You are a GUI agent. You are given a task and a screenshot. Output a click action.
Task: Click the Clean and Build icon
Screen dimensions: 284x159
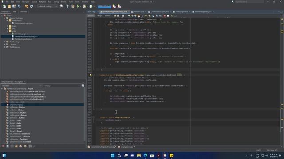[x=72, y=6]
